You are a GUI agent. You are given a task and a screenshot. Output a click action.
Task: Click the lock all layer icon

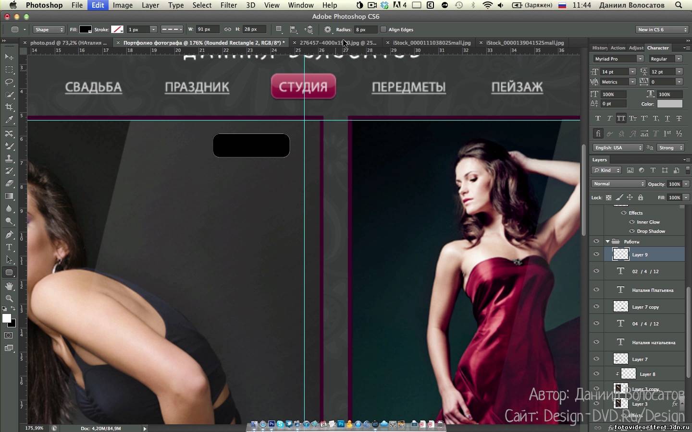(x=640, y=197)
